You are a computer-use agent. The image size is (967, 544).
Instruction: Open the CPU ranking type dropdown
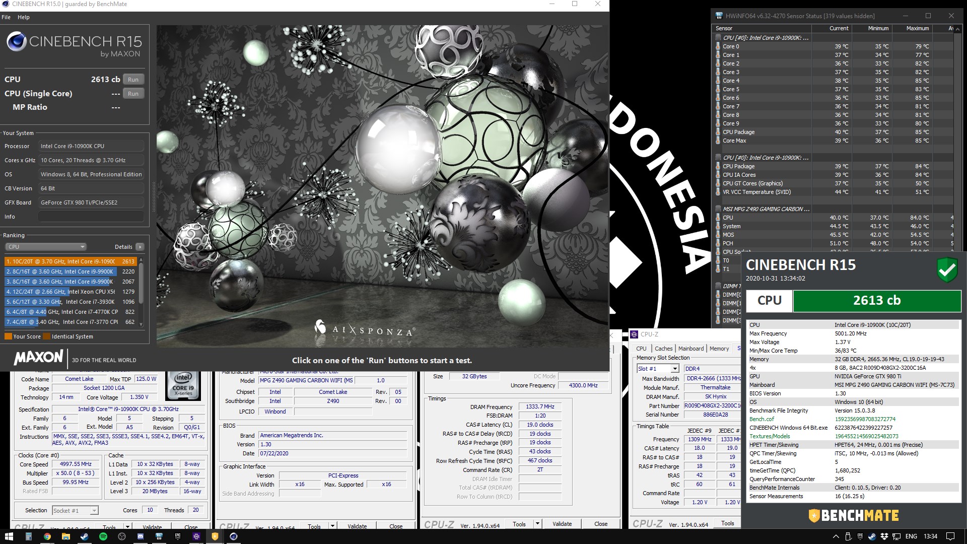(x=46, y=247)
